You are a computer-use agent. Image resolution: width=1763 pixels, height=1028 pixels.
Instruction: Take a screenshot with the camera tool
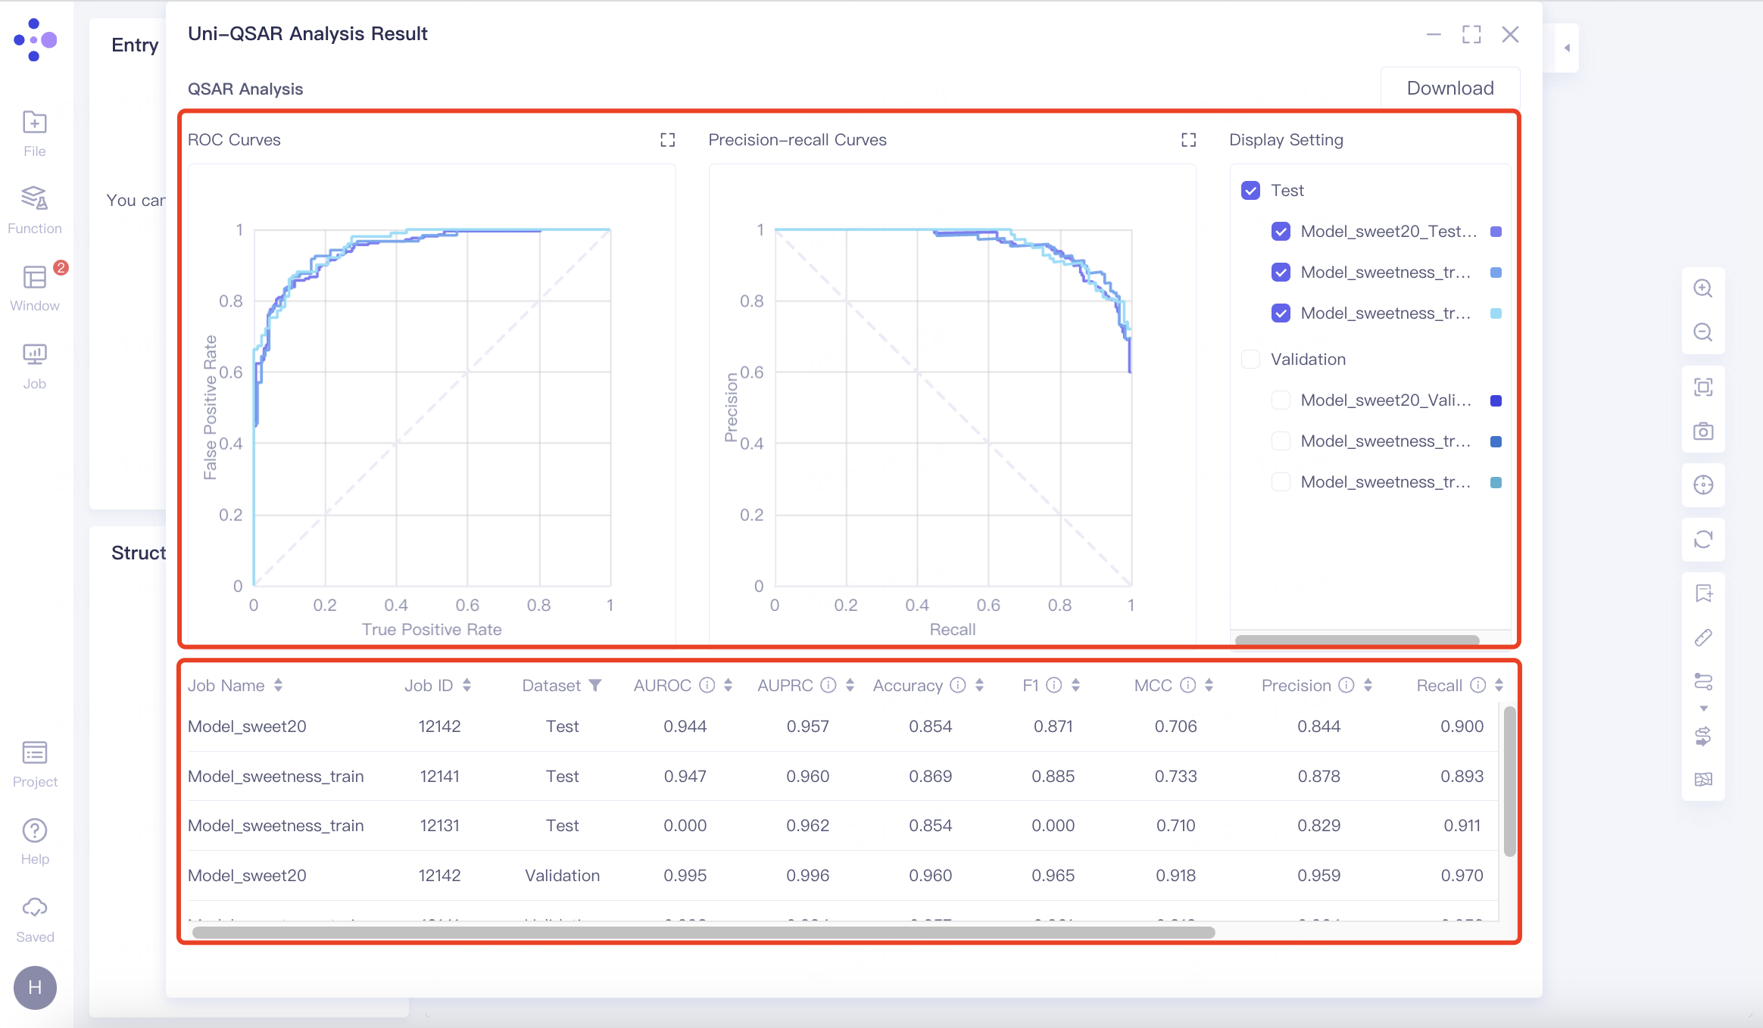click(x=1703, y=431)
